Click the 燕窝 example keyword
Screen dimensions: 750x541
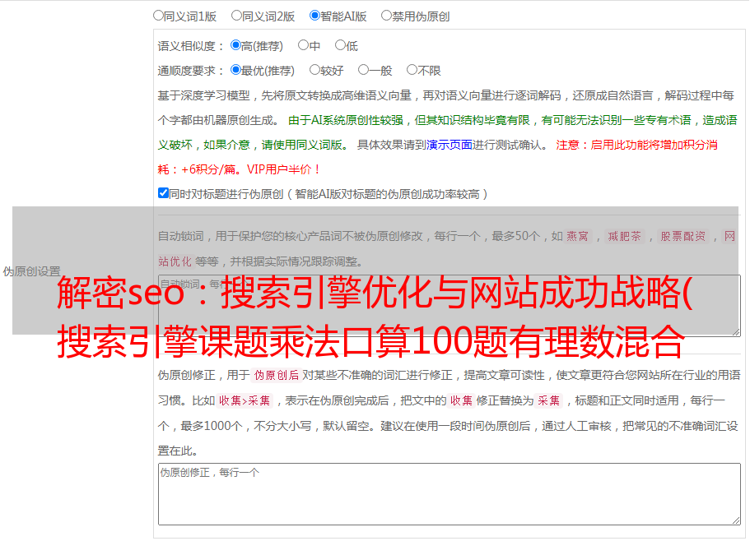577,236
